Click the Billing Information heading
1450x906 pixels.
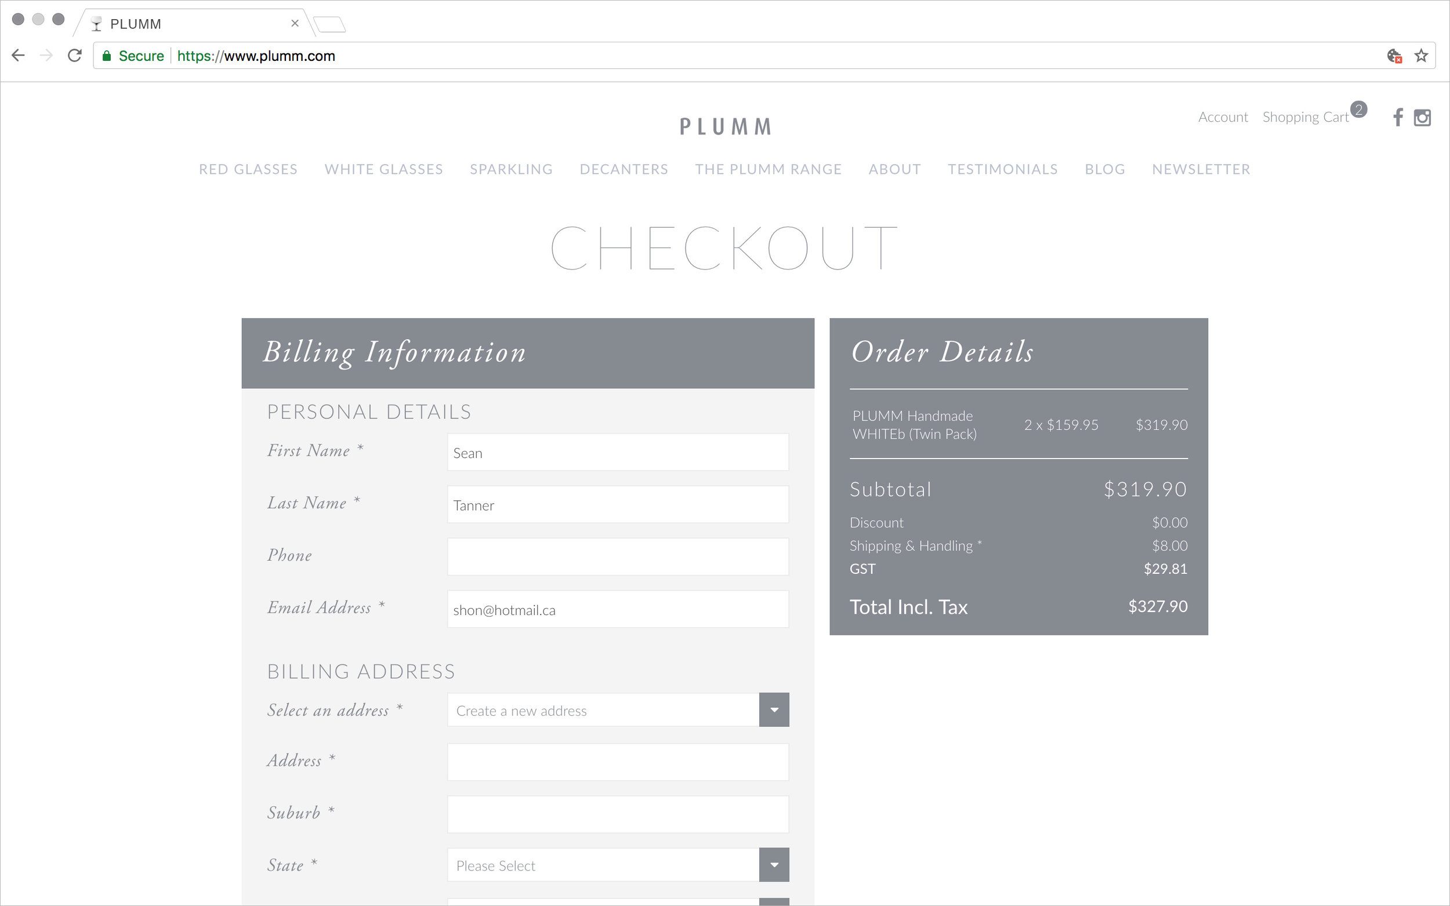pos(394,352)
